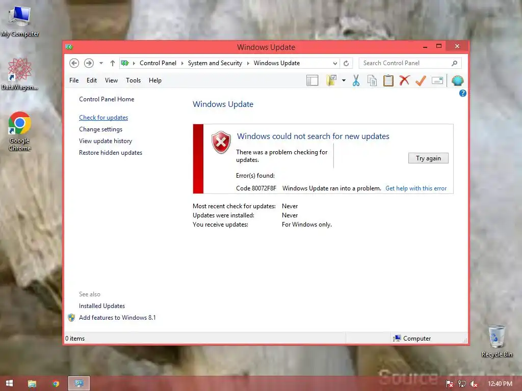522x391 pixels.
Task: Click the orange checkmark toolbar icon
Action: click(421, 80)
